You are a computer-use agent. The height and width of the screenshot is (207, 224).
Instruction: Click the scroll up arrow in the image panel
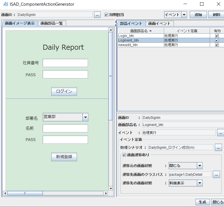[111, 29]
